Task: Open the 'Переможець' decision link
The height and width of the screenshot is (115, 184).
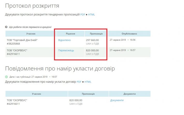Action: pyautogui.click(x=66, y=50)
